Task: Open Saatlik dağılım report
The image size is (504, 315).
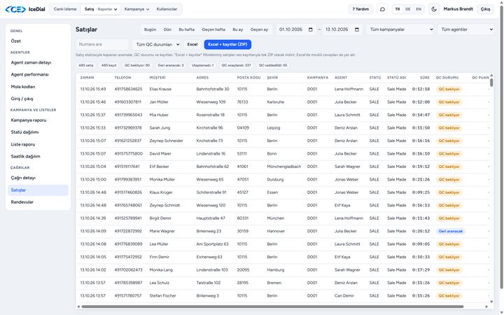Action: pos(38,157)
